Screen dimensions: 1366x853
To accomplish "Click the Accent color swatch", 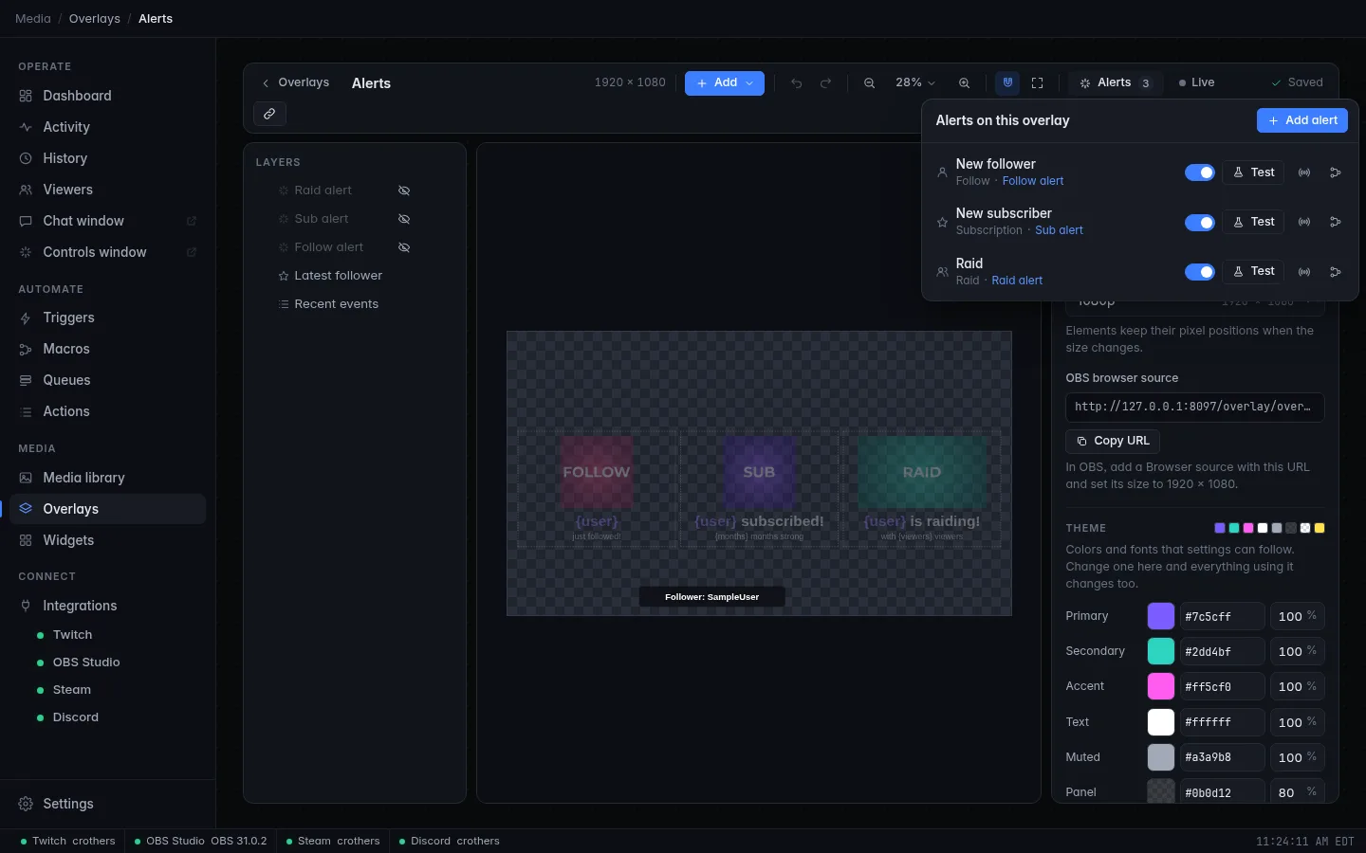I will [x=1161, y=686].
